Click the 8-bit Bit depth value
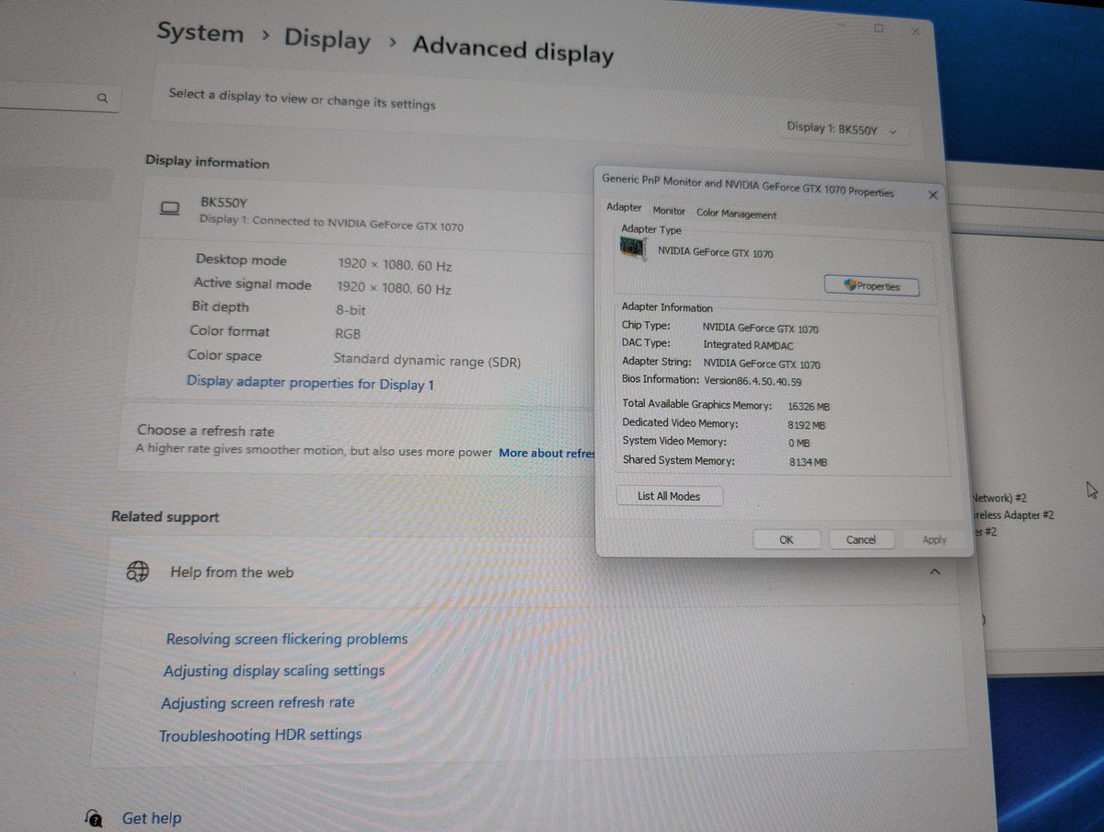This screenshot has height=832, width=1104. click(x=351, y=311)
